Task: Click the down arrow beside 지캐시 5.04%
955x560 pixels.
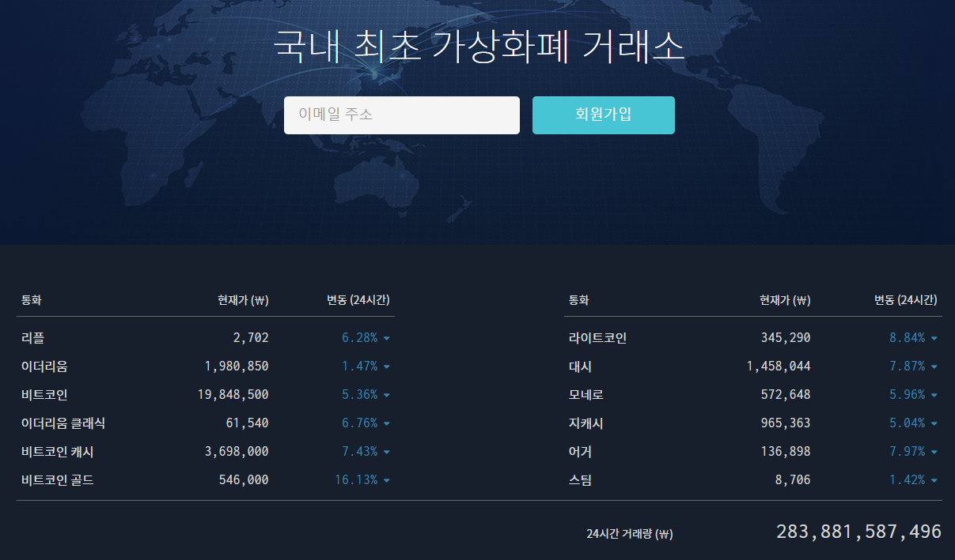Action: 934,424
